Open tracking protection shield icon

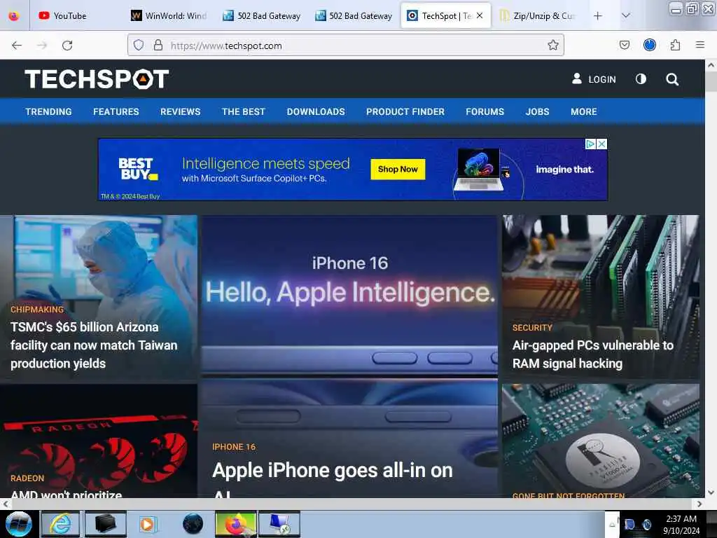(x=139, y=45)
